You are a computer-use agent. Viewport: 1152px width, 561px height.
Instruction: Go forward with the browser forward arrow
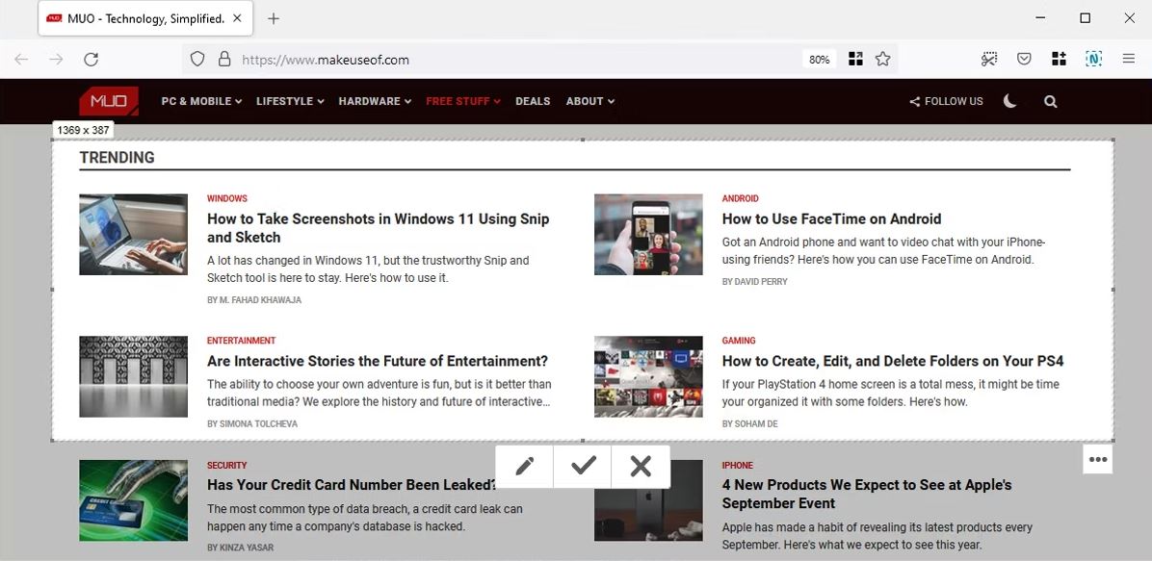(56, 60)
